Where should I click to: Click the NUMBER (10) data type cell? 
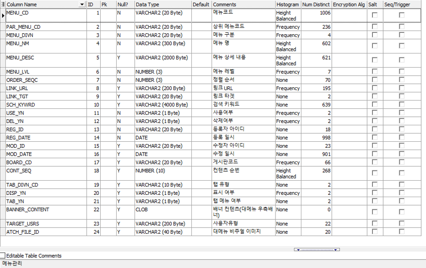pyautogui.click(x=163, y=173)
